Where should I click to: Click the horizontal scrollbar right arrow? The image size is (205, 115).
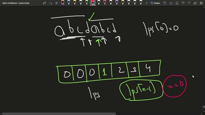[x=201, y=114]
